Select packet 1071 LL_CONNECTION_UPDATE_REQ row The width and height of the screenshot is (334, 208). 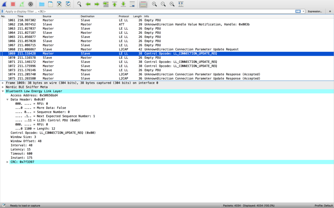(x=167, y=62)
